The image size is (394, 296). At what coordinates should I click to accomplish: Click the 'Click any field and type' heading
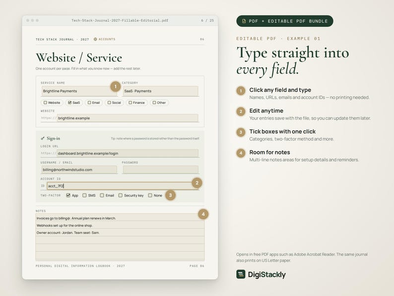tap(280, 90)
